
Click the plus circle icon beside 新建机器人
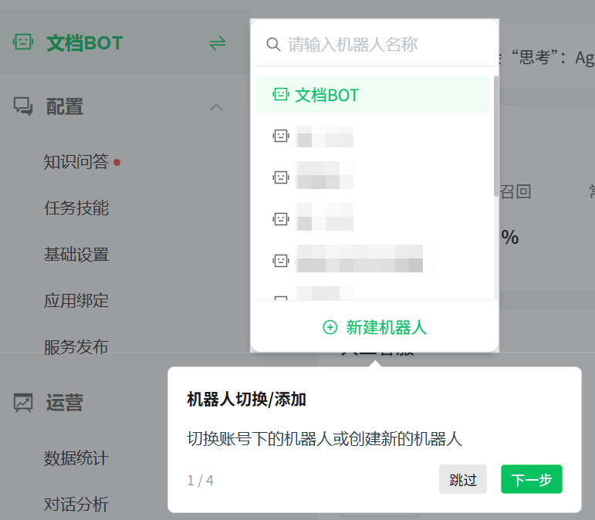click(330, 327)
